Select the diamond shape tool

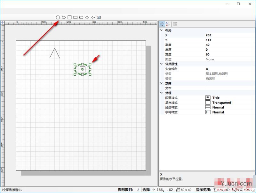pyautogui.click(x=87, y=17)
